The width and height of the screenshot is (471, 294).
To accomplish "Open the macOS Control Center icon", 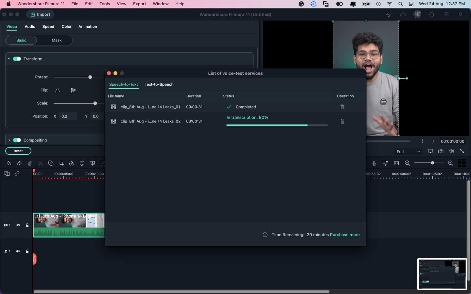I will 411,4.
